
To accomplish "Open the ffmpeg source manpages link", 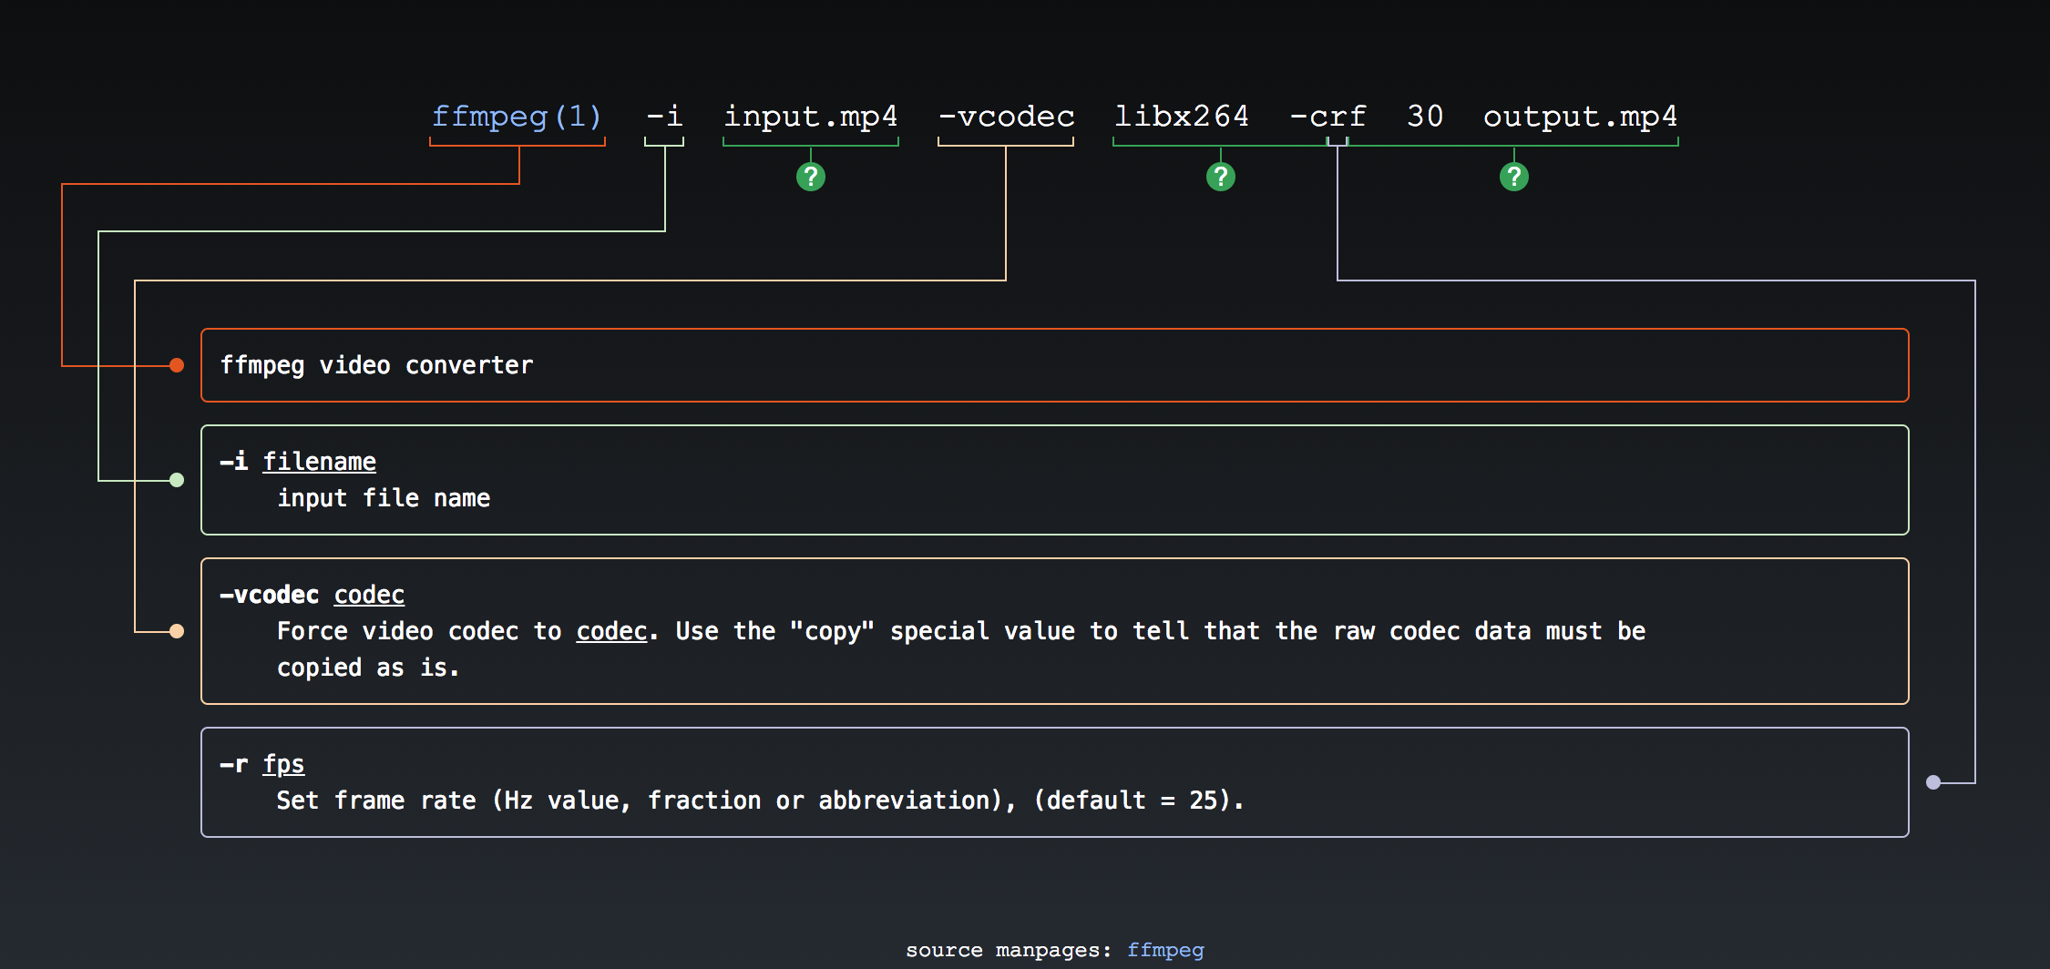I will pyautogui.click(x=1165, y=950).
